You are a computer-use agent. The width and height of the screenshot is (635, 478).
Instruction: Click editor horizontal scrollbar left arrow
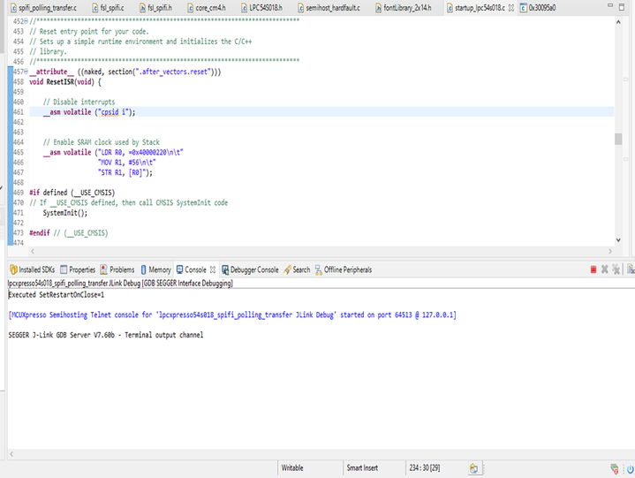[33, 251]
